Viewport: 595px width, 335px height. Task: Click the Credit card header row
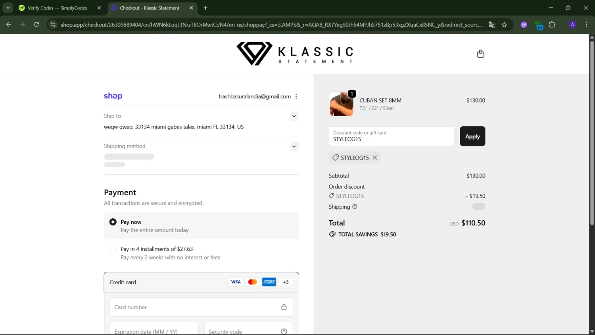coord(201,282)
